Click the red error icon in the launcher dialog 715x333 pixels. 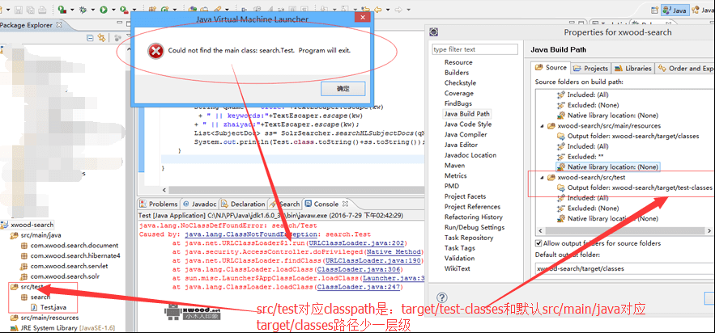[155, 50]
